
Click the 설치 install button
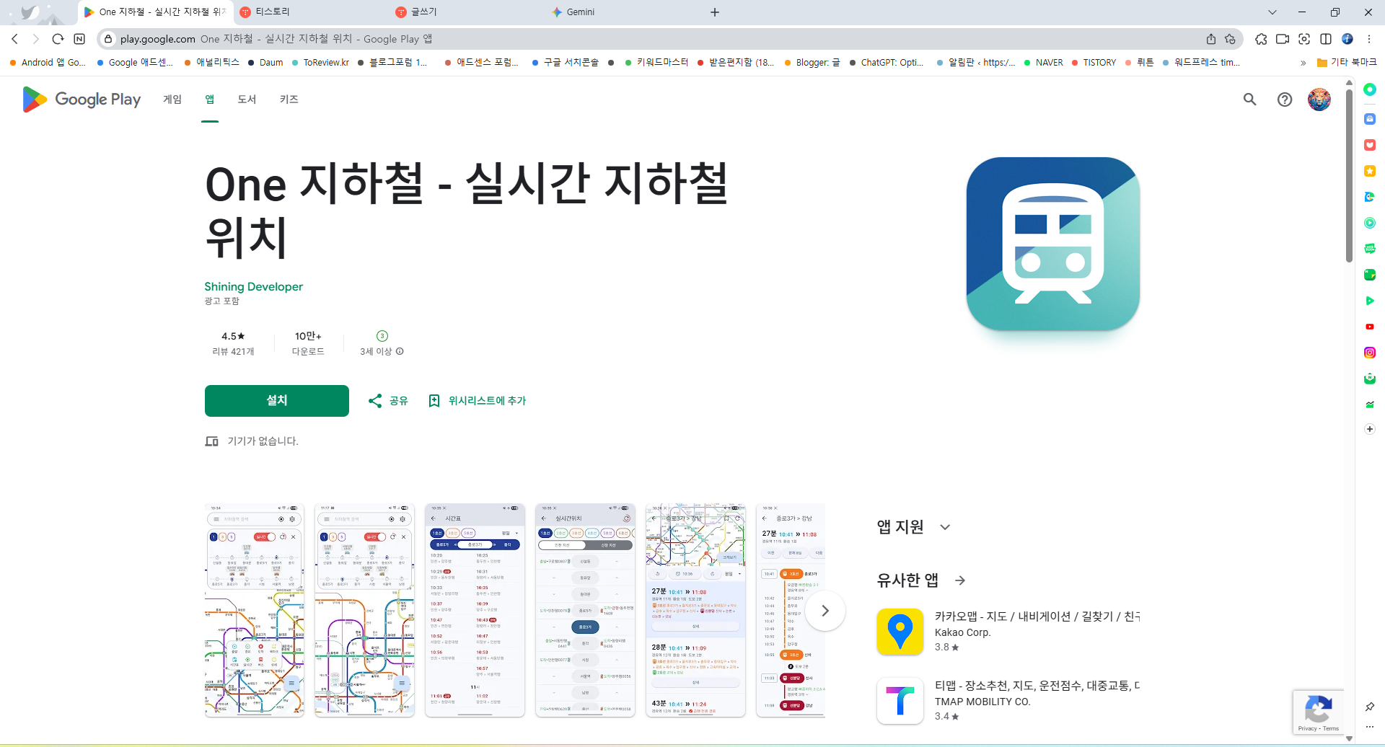coord(276,400)
